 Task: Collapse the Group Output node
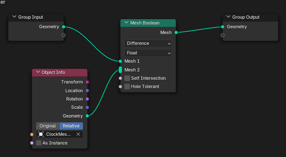(x=228, y=17)
